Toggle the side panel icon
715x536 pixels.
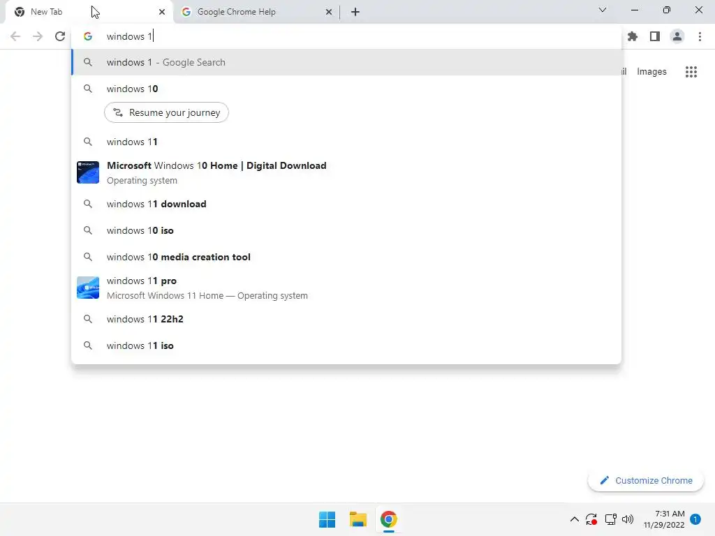(655, 36)
